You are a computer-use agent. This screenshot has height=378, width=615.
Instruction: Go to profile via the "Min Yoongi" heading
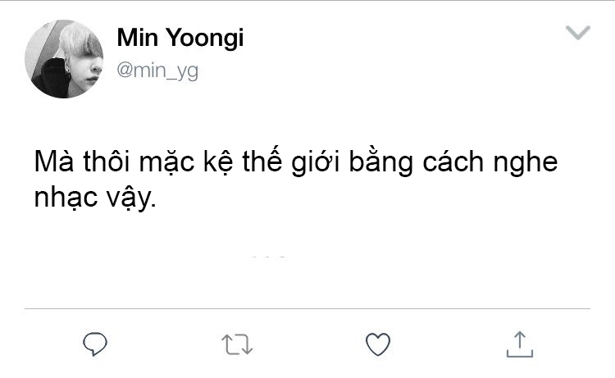click(x=180, y=38)
